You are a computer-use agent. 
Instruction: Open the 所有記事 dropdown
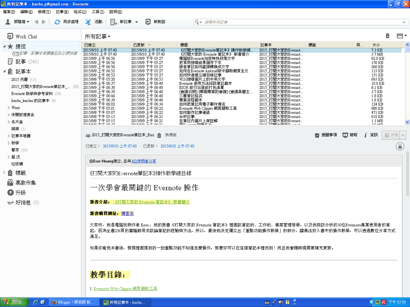point(97,36)
